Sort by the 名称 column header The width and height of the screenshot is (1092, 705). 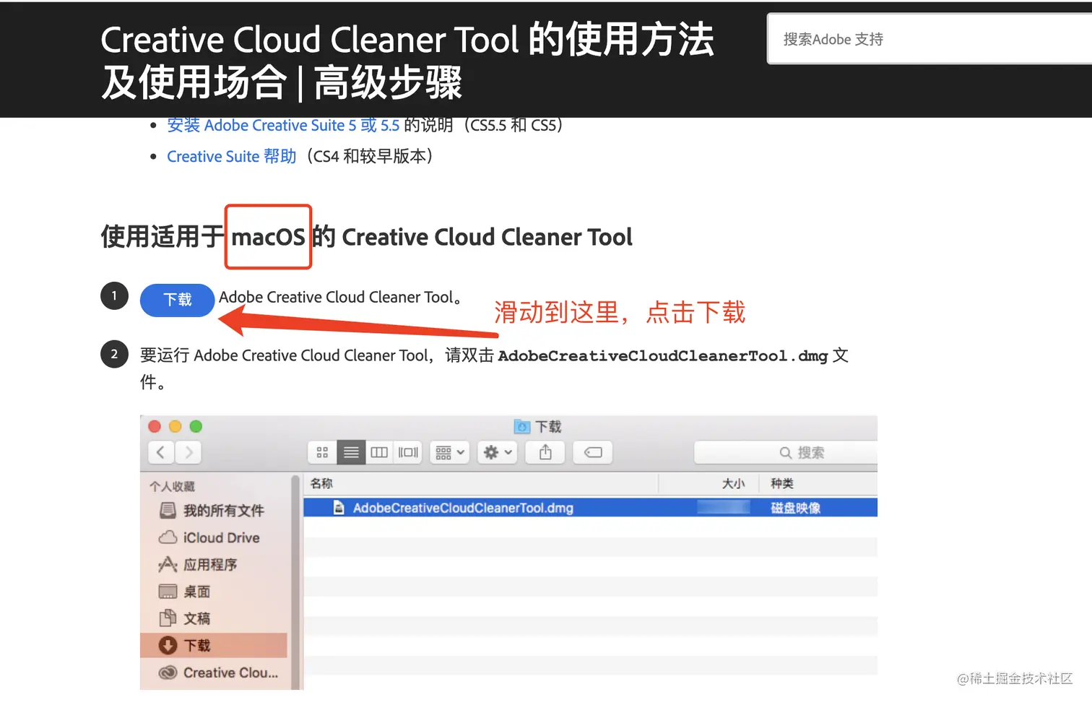pos(321,483)
